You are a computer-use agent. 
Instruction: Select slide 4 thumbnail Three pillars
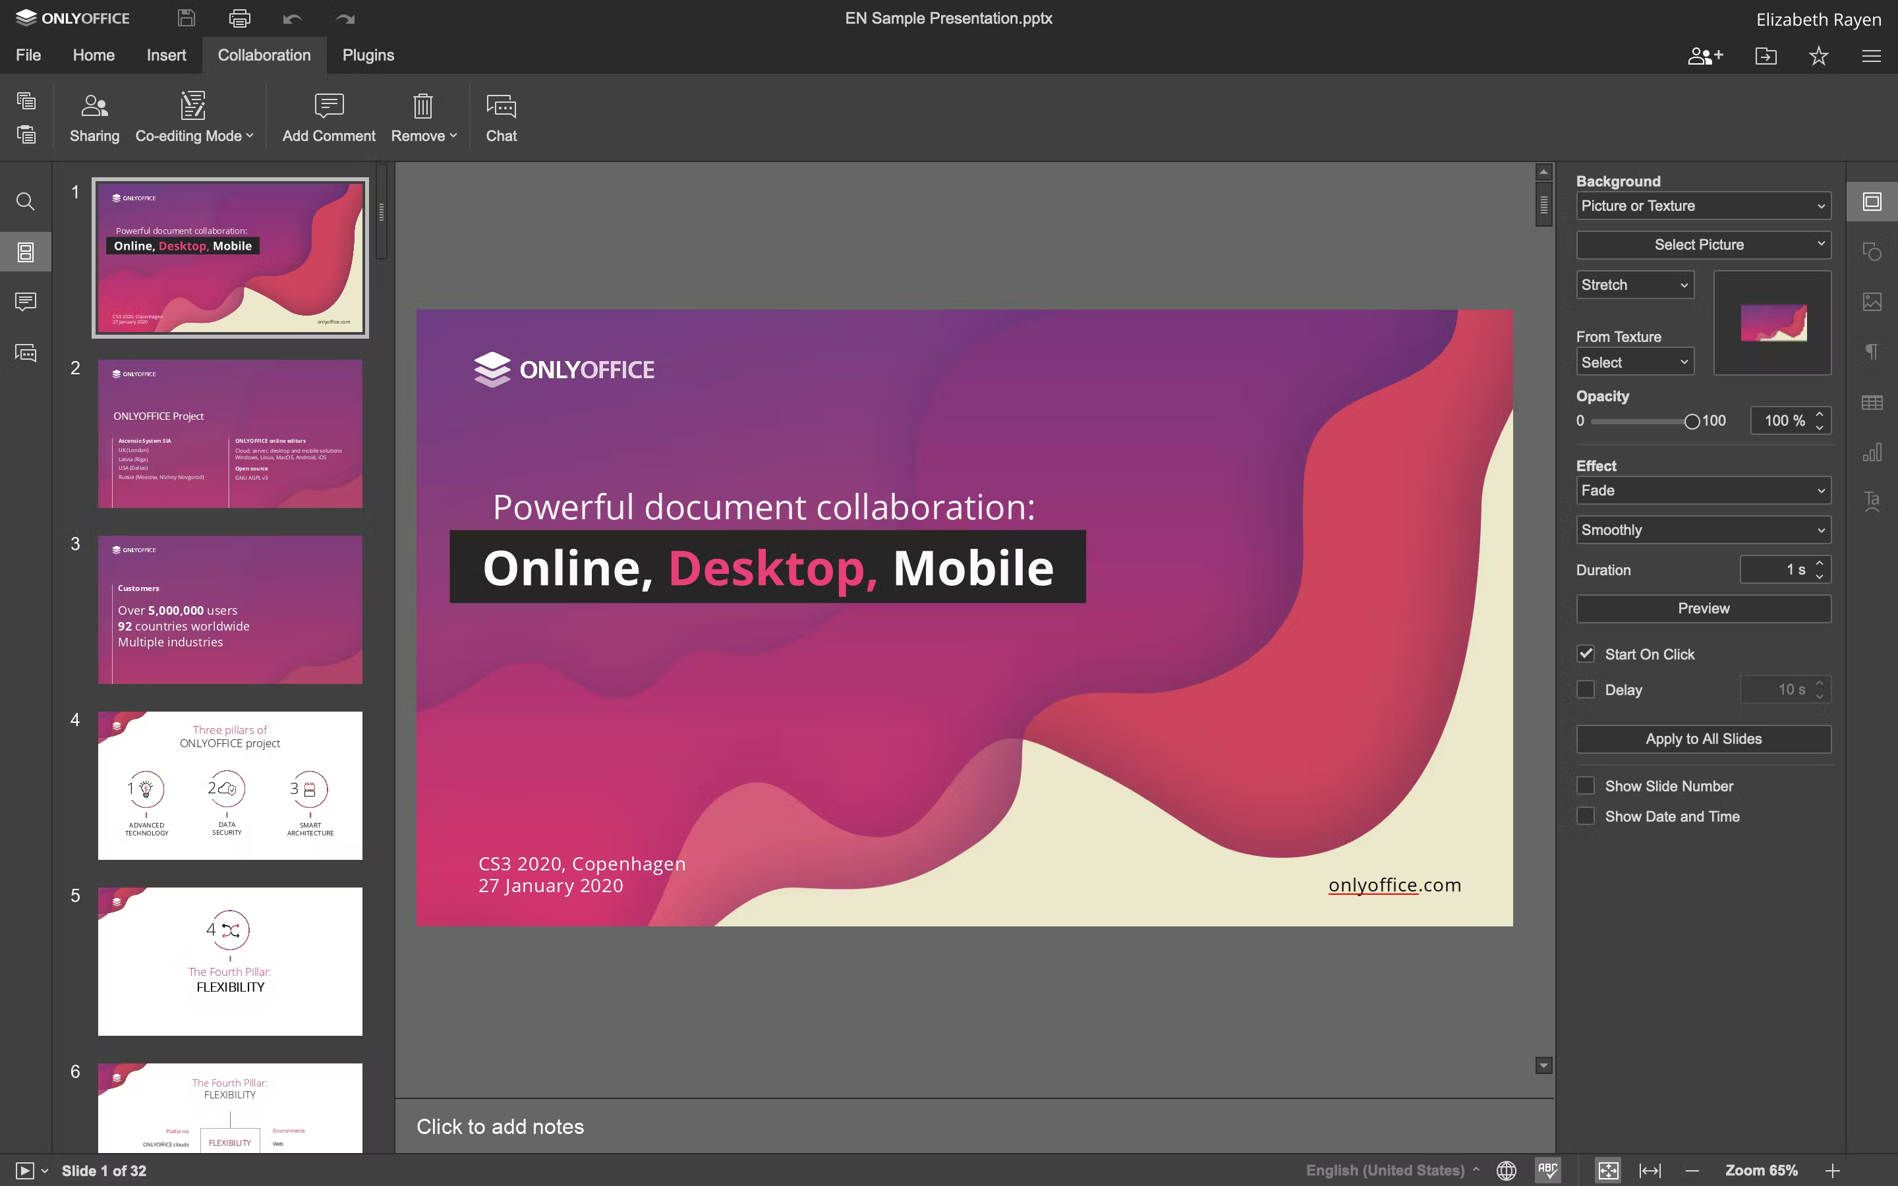tap(230, 785)
